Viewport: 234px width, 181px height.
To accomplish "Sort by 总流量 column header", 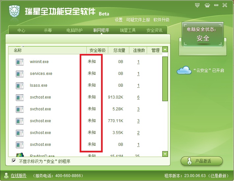I will (x=119, y=50).
